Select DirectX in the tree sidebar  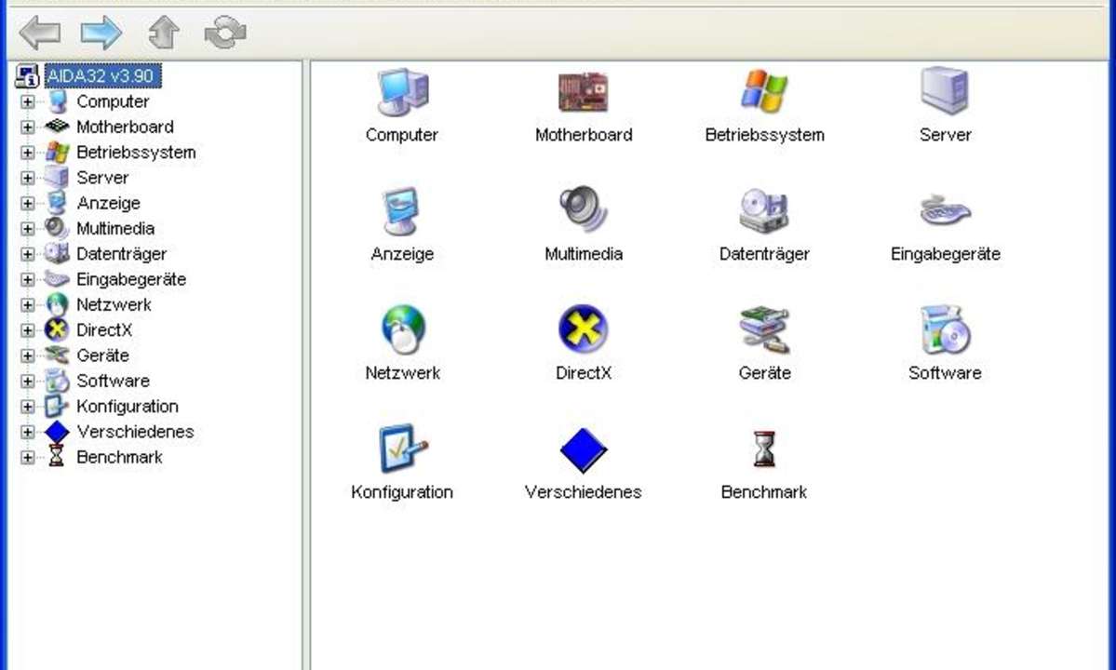click(x=104, y=330)
